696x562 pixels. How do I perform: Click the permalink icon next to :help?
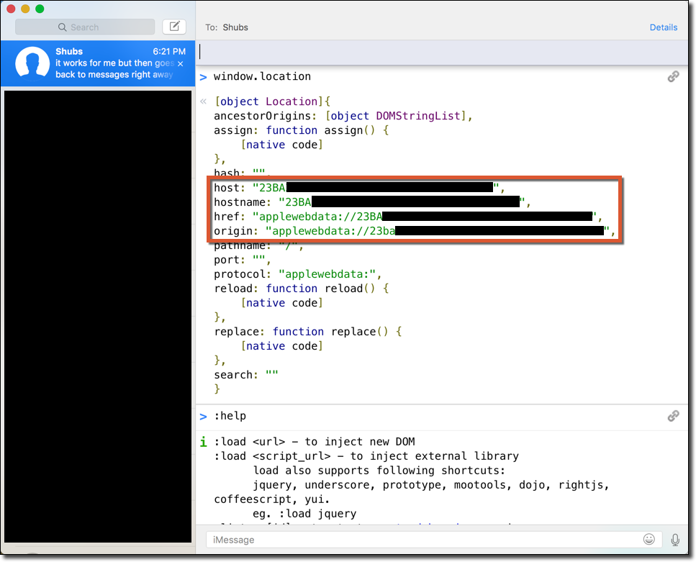click(673, 416)
